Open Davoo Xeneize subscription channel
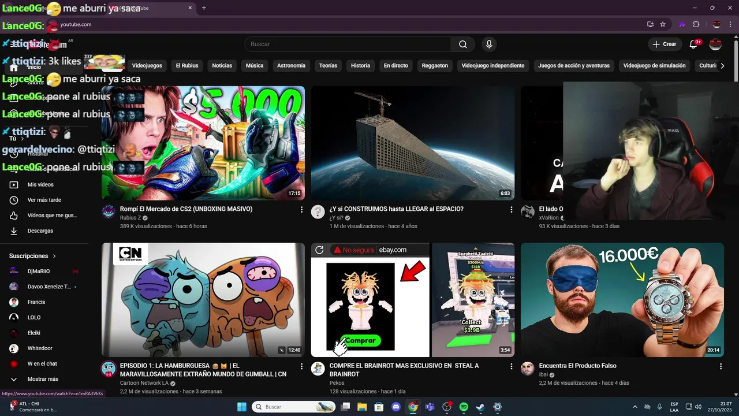This screenshot has height=416, width=739. coord(44,287)
